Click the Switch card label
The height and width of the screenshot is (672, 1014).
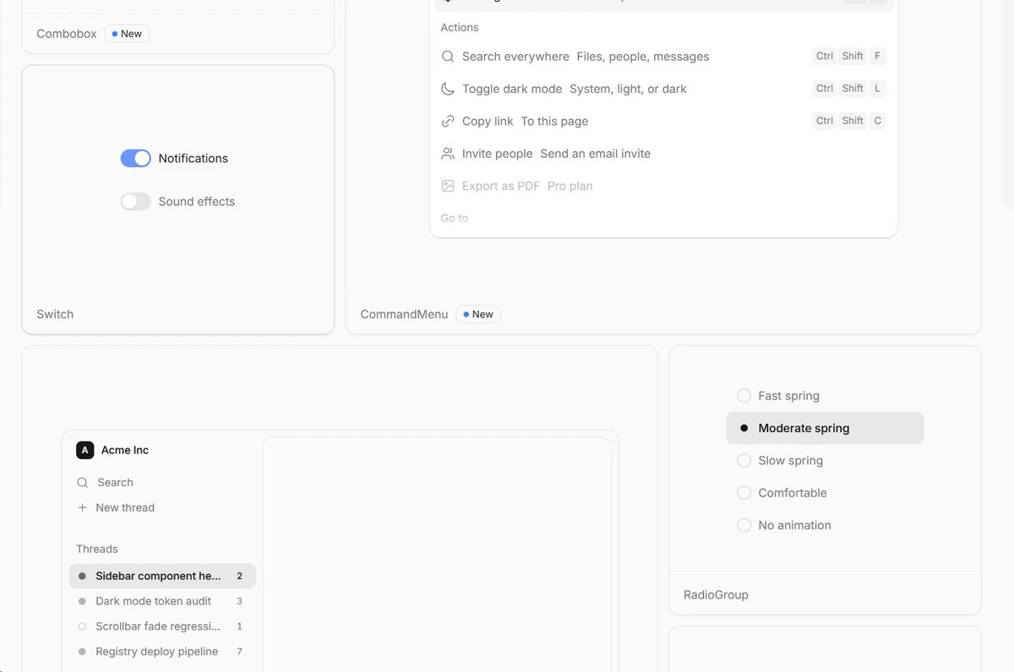click(55, 314)
